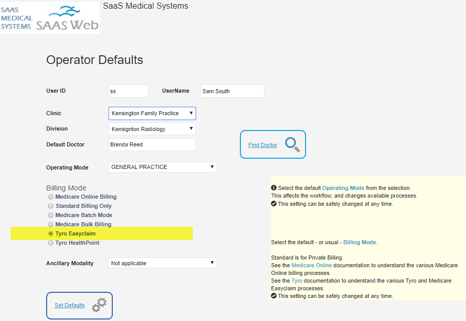Click the info icon next to Operating Mode help
Viewport: 466px width, 321px height.
pyautogui.click(x=274, y=188)
